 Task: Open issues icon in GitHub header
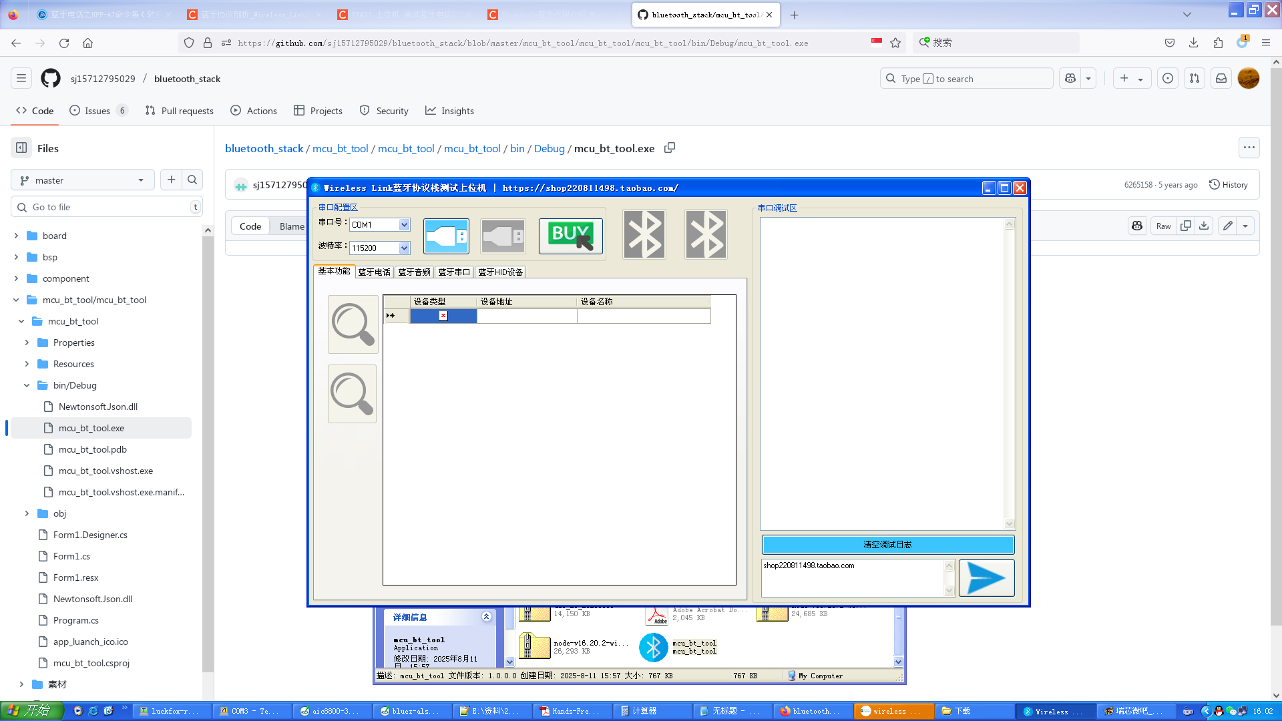[1168, 79]
